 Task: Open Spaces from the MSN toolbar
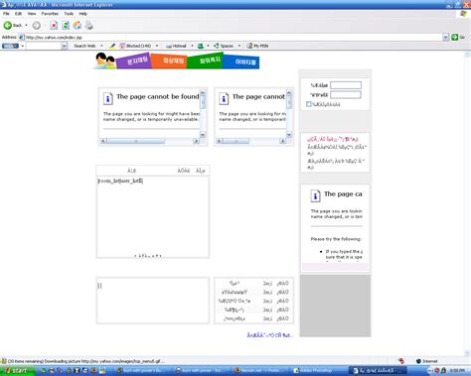(x=224, y=46)
